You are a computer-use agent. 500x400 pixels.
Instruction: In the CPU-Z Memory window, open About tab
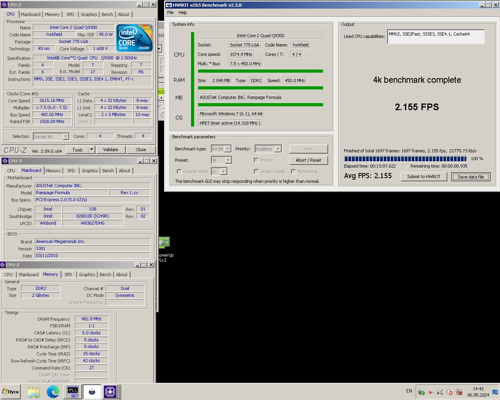[x=122, y=275]
